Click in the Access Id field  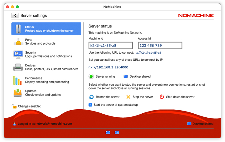(160, 46)
